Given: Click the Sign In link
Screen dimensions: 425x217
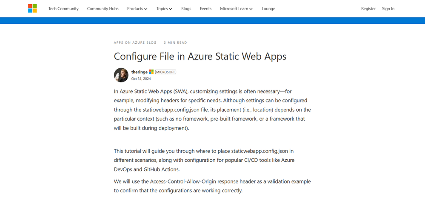Looking at the screenshot, I should (x=388, y=8).
